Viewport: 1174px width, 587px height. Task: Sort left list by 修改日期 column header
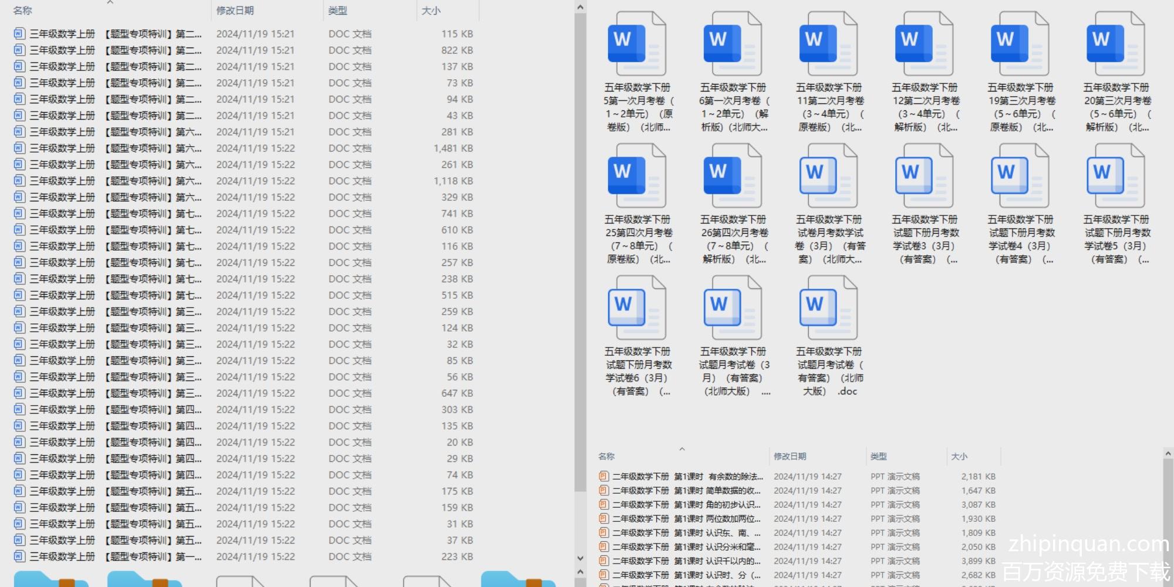[x=235, y=11]
